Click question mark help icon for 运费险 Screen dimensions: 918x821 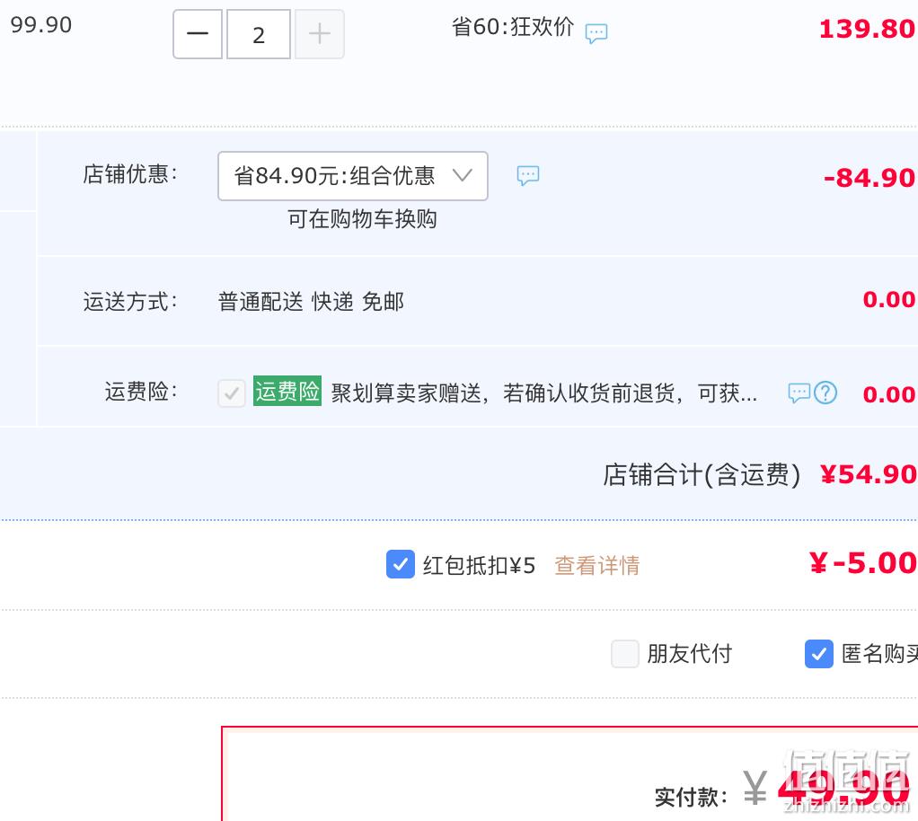pyautogui.click(x=825, y=393)
